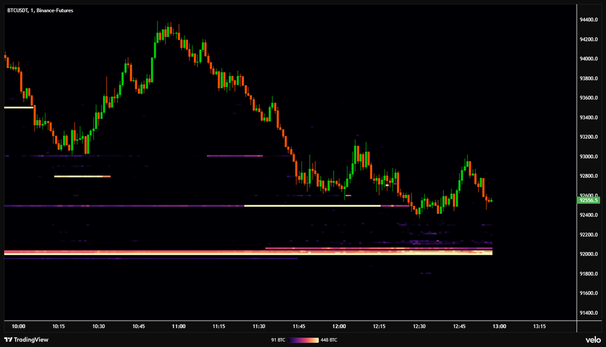Click the 92400.0 price axis label
The width and height of the screenshot is (606, 347).
[x=590, y=215]
